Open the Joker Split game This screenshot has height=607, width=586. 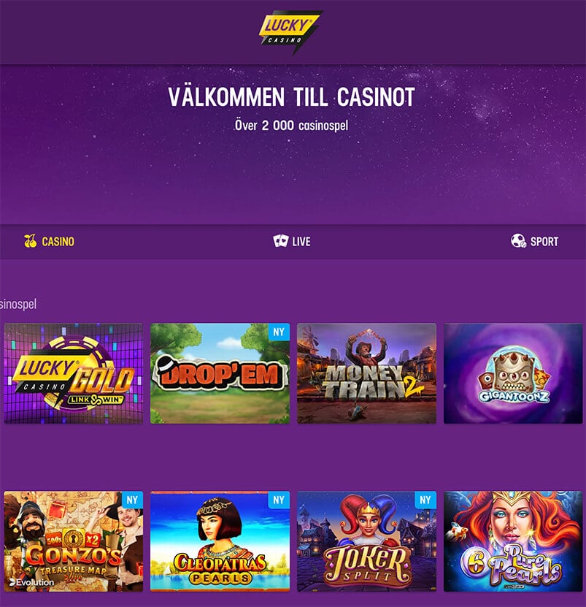click(x=366, y=541)
